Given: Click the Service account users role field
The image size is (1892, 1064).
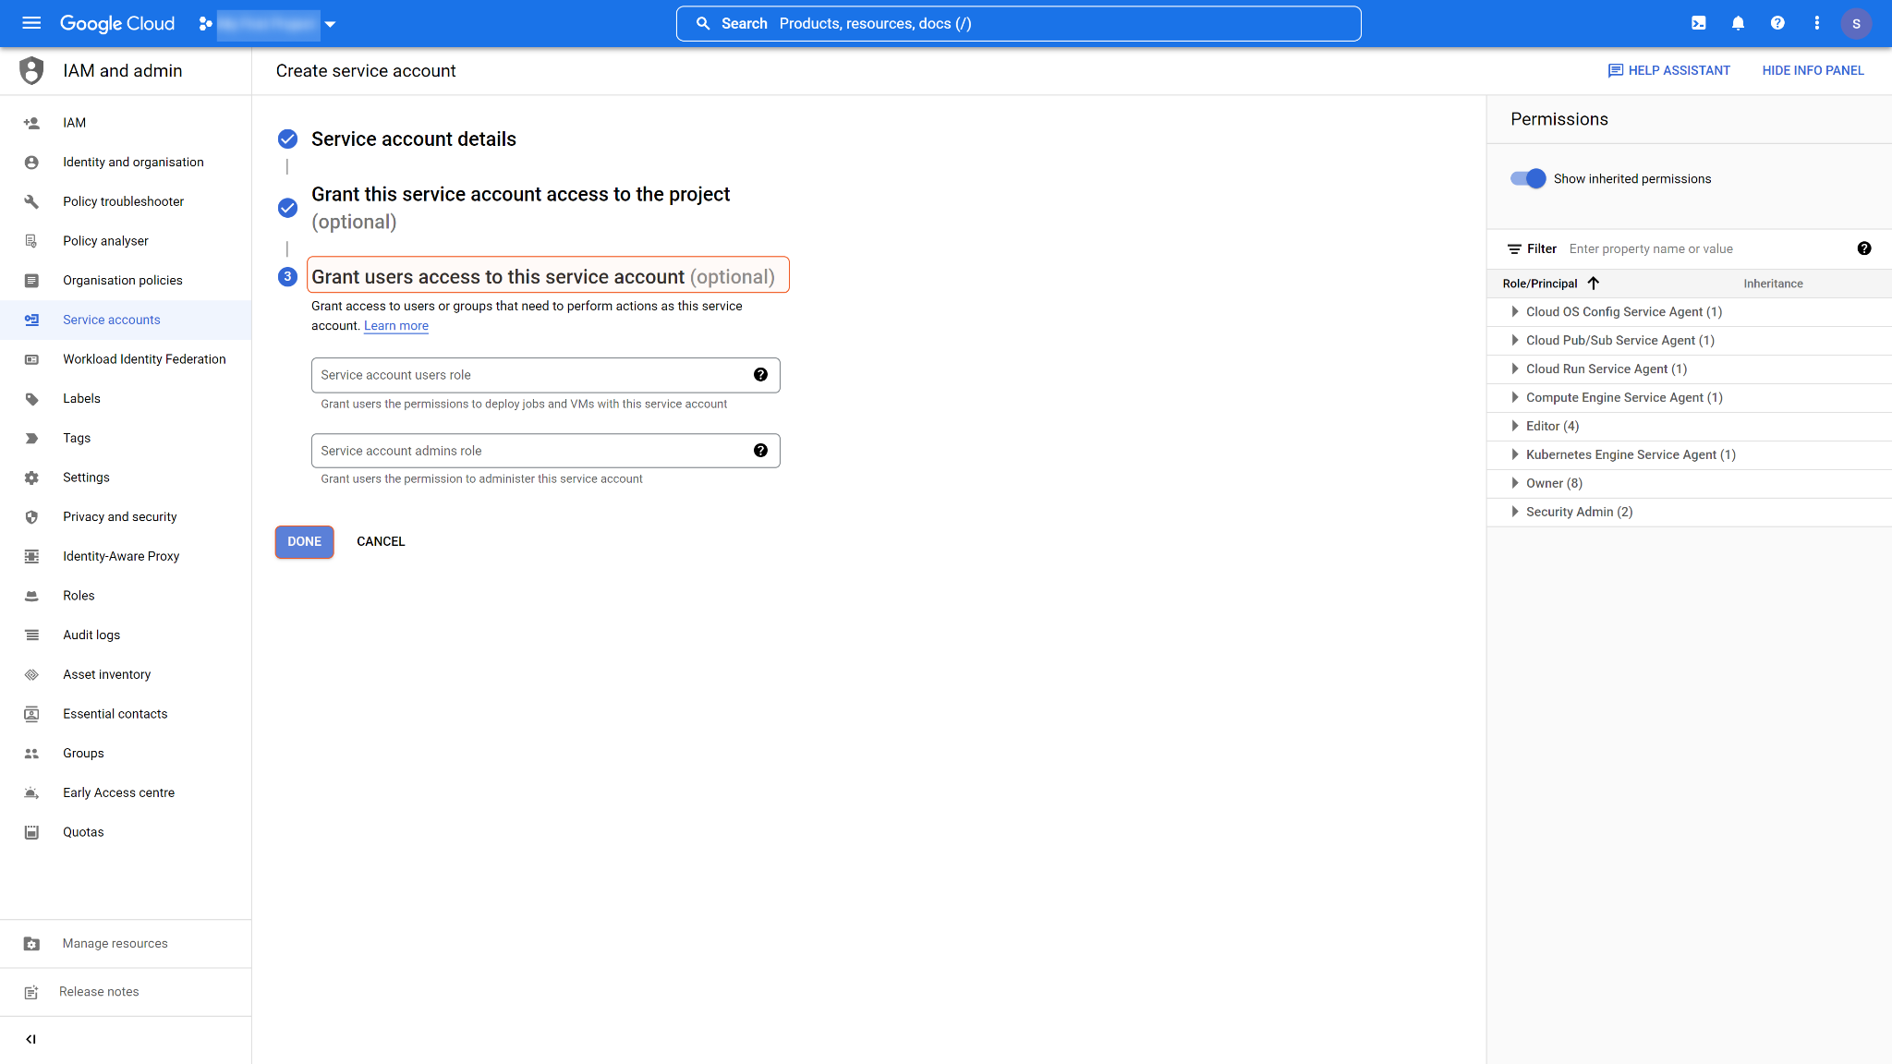Looking at the screenshot, I should 531,375.
